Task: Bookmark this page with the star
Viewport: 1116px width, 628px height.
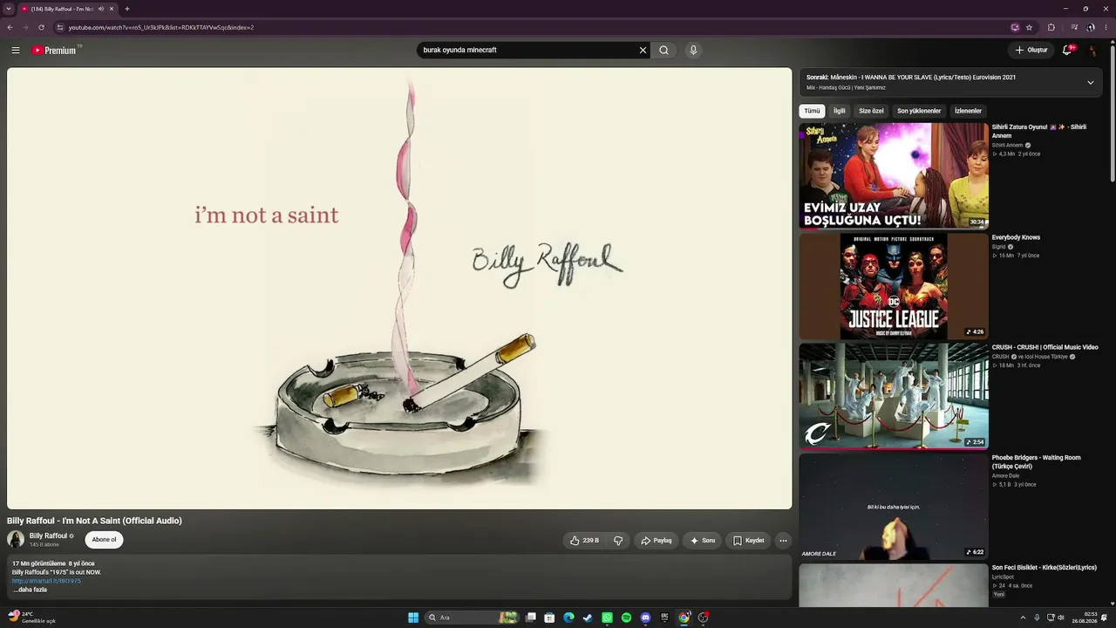Action: tap(1029, 27)
